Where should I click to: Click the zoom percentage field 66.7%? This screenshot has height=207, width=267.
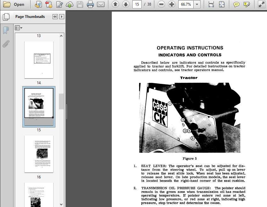coord(186,4)
